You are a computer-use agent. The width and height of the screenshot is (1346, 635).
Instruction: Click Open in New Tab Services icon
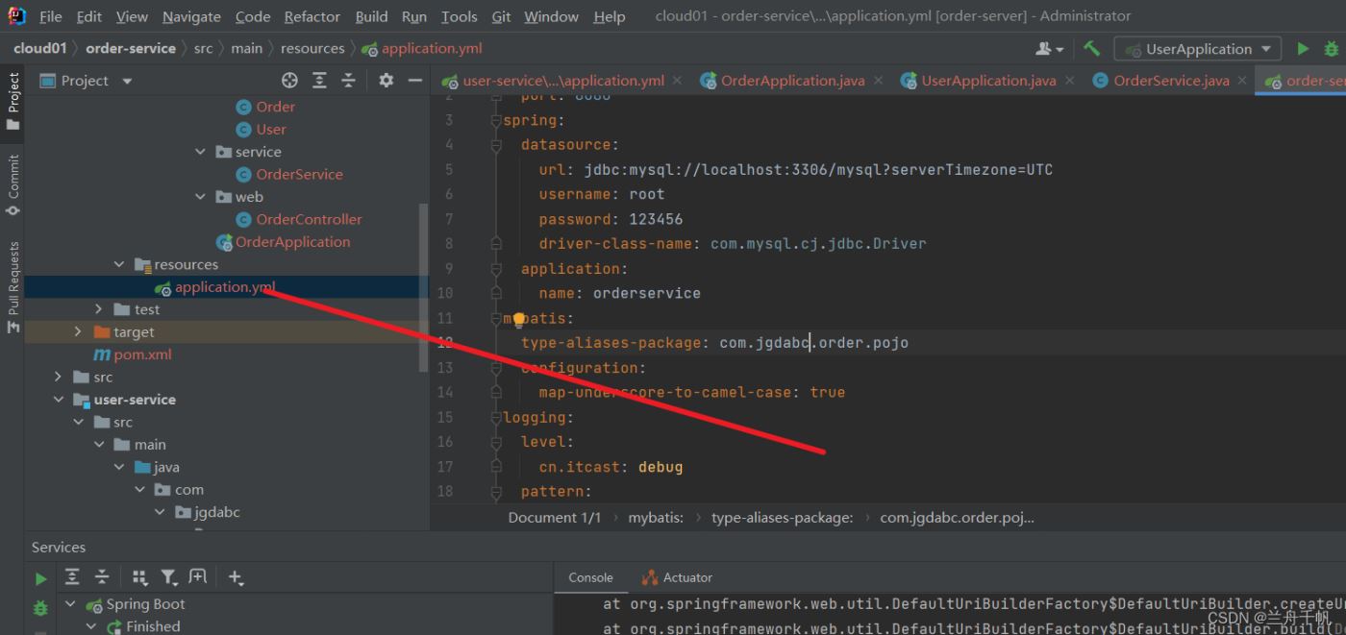click(x=198, y=577)
